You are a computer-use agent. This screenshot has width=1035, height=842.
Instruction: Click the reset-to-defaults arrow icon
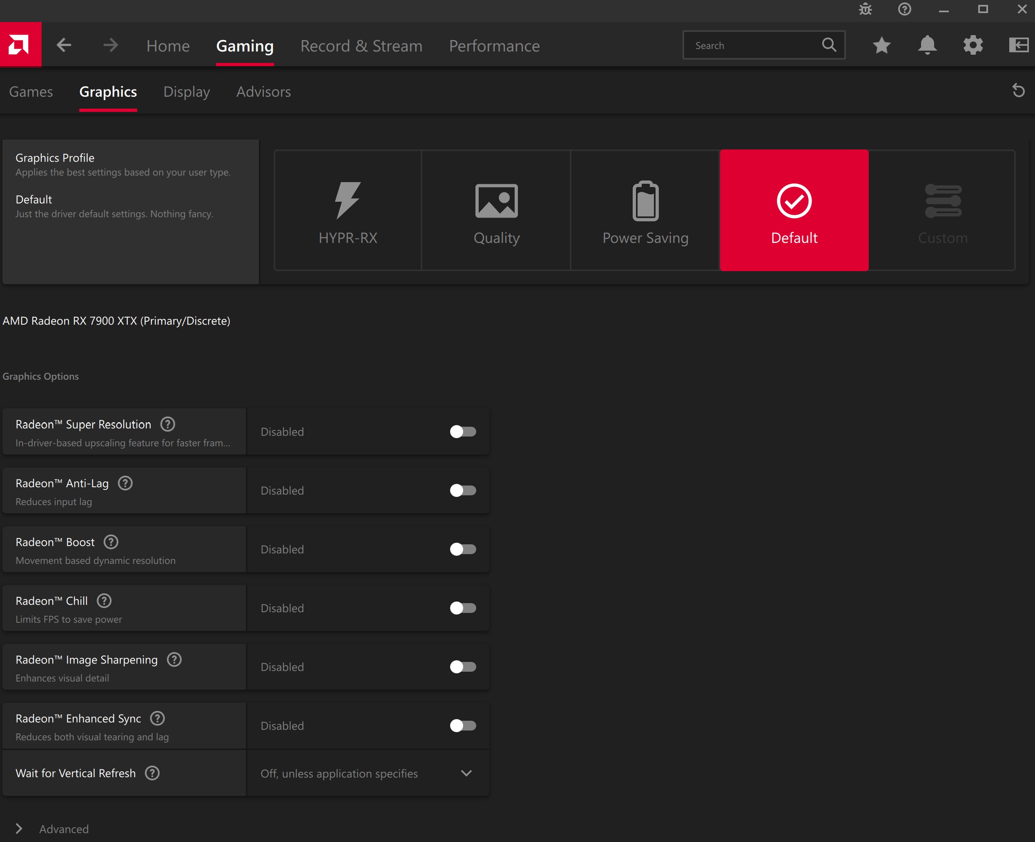click(x=1018, y=91)
